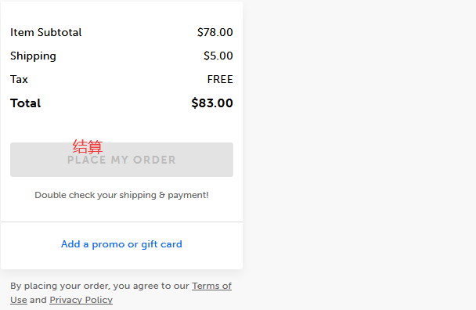Image resolution: width=476 pixels, height=310 pixels.
Task: Click the Shipping label
Action: pos(33,56)
